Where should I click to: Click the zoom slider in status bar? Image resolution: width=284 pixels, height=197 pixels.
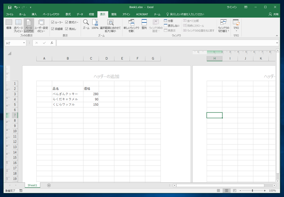[252, 191]
